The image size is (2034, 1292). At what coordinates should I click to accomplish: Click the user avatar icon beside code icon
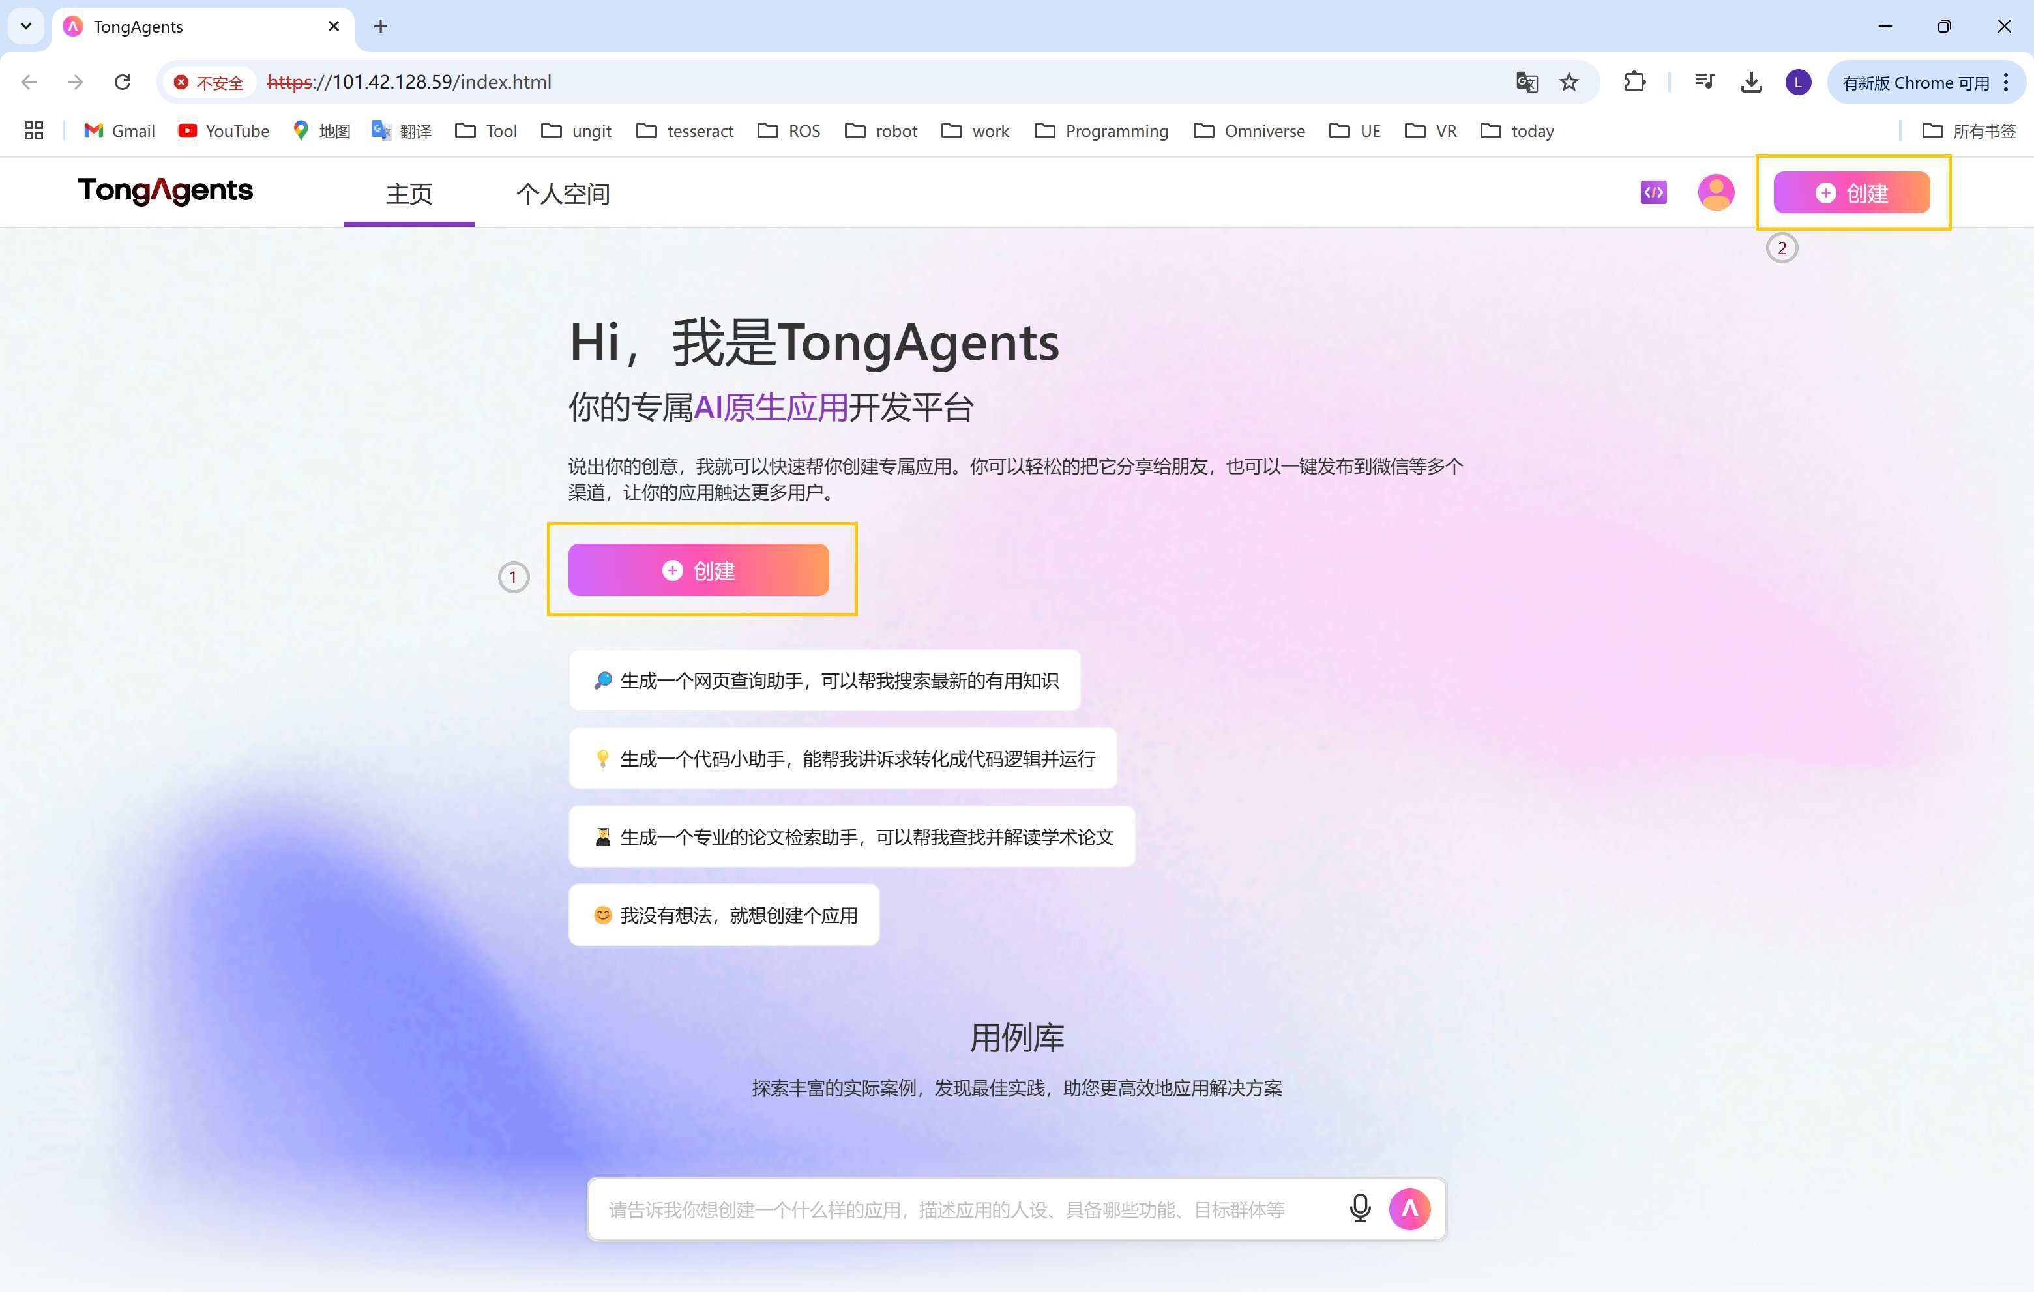click(1715, 192)
